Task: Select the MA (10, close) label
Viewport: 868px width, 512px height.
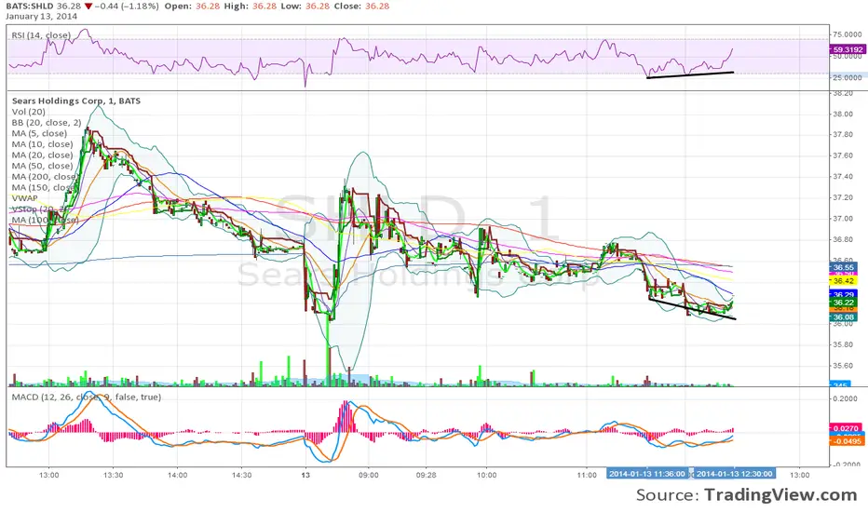Action: [42, 144]
